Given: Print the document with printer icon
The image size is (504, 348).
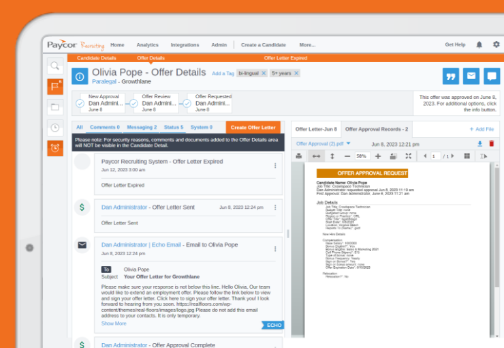Looking at the screenshot, I should pyautogui.click(x=298, y=156).
